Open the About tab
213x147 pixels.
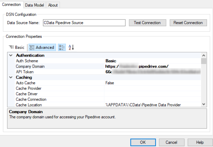click(x=53, y=5)
